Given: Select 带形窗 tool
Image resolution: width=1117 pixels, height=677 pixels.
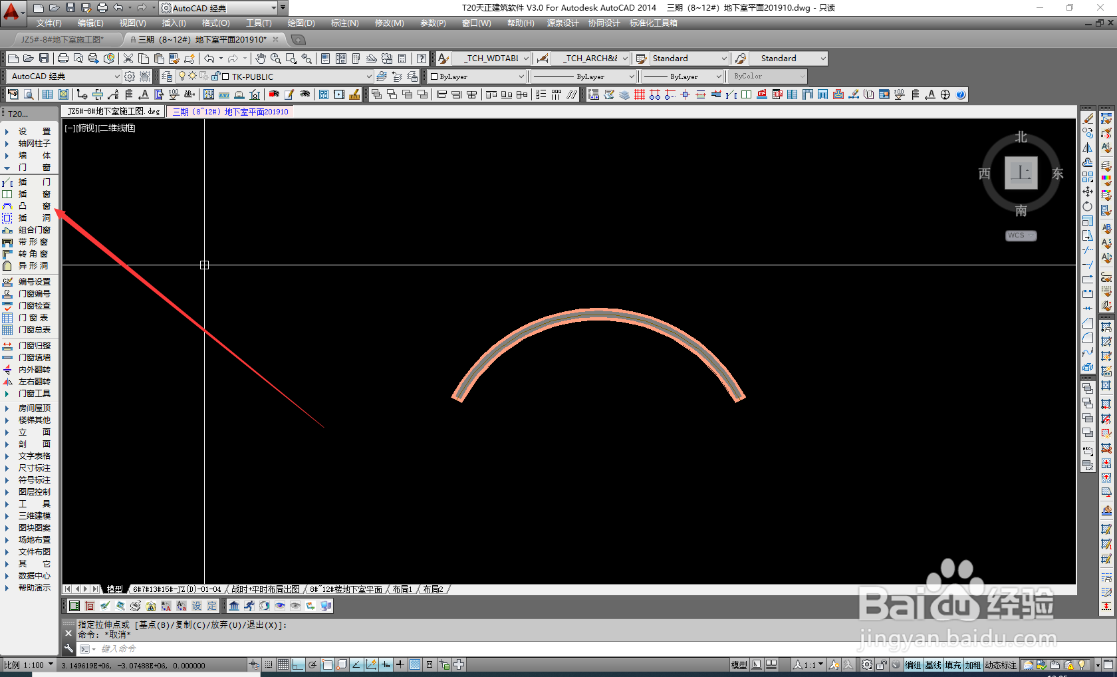Looking at the screenshot, I should [x=27, y=242].
